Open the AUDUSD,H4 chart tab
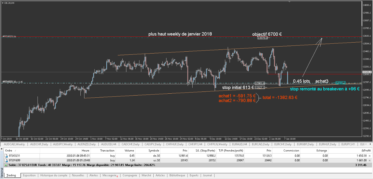 coord(109,144)
